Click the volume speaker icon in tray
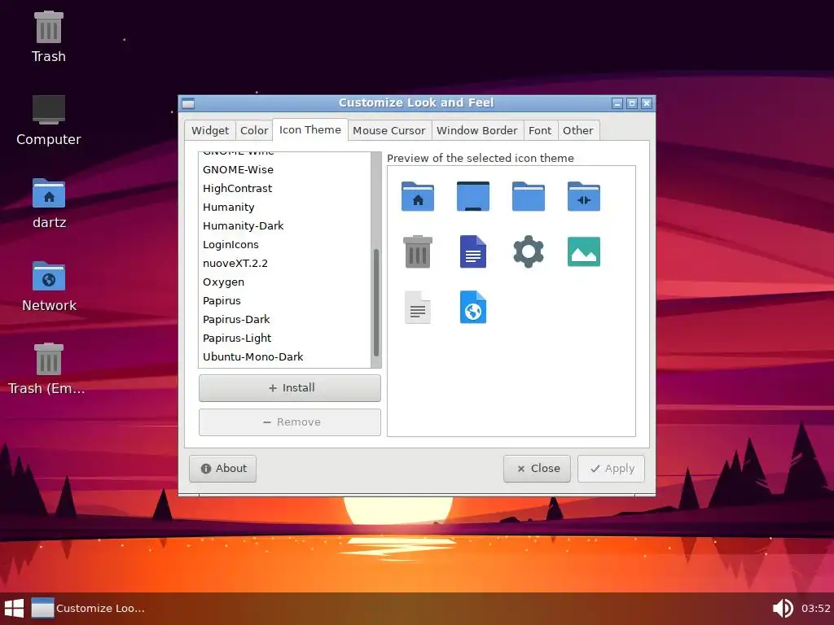 783,609
